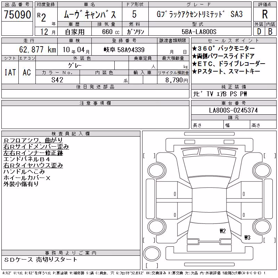Click model code 5BA-LA800S
Image resolution: width=278 pixels, height=278 pixels.
pos(199,32)
